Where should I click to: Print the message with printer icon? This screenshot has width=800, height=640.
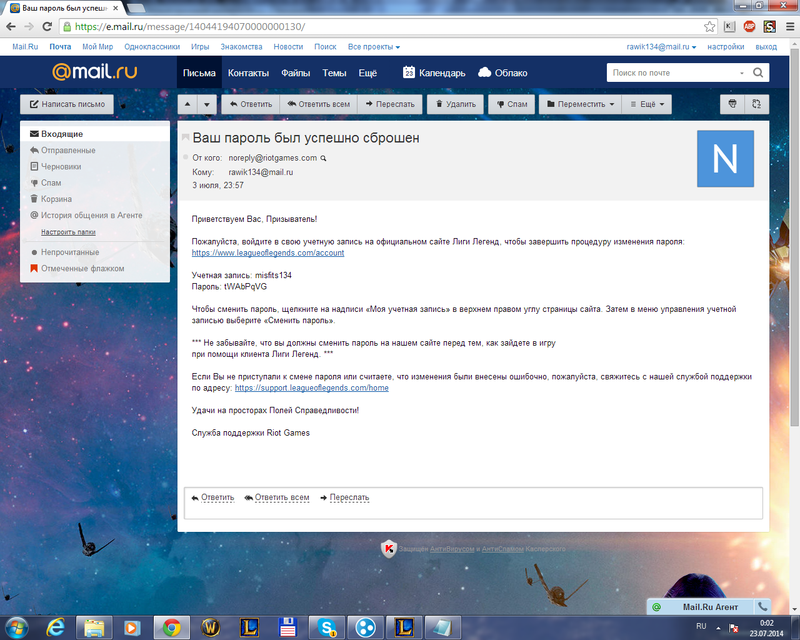732,104
